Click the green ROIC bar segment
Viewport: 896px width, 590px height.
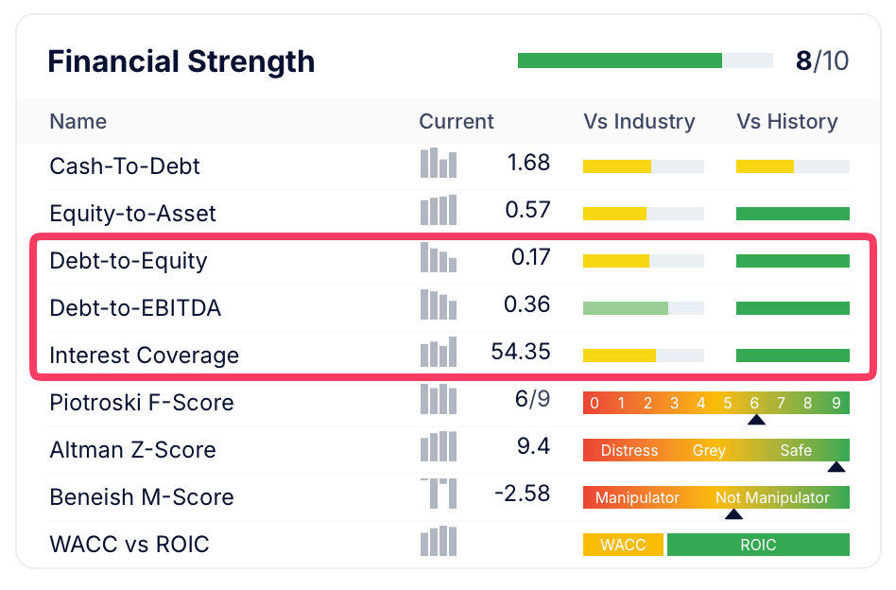pyautogui.click(x=757, y=545)
